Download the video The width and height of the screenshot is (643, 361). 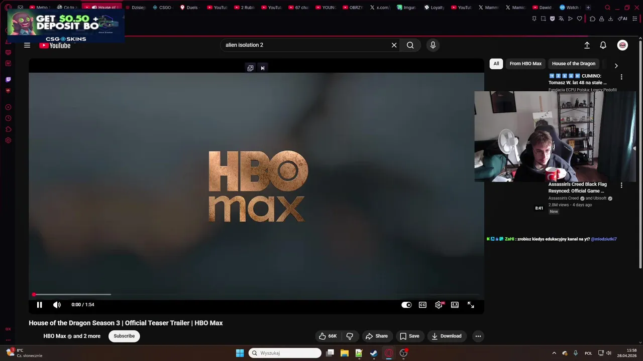coord(446,336)
